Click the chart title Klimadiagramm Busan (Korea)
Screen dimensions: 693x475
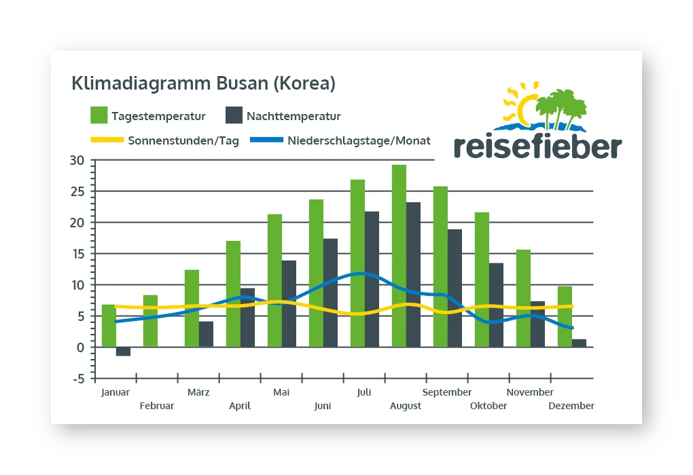(203, 83)
